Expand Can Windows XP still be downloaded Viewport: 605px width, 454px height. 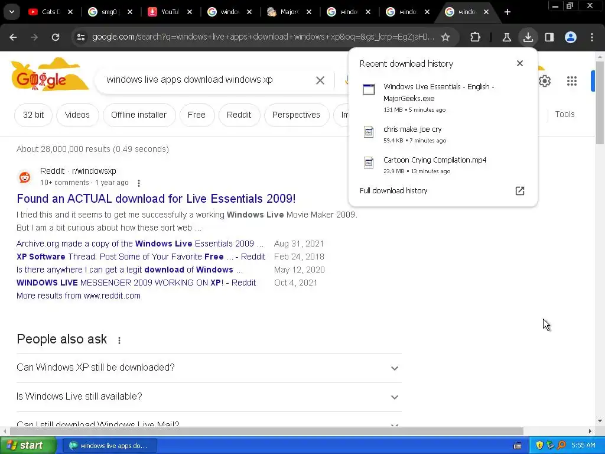(x=209, y=368)
